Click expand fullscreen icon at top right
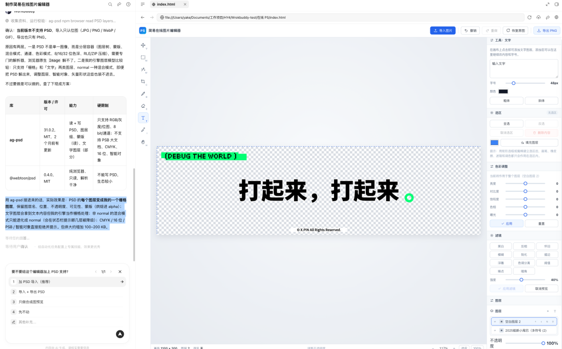Screen dimensions: 562x349 point(547,4)
